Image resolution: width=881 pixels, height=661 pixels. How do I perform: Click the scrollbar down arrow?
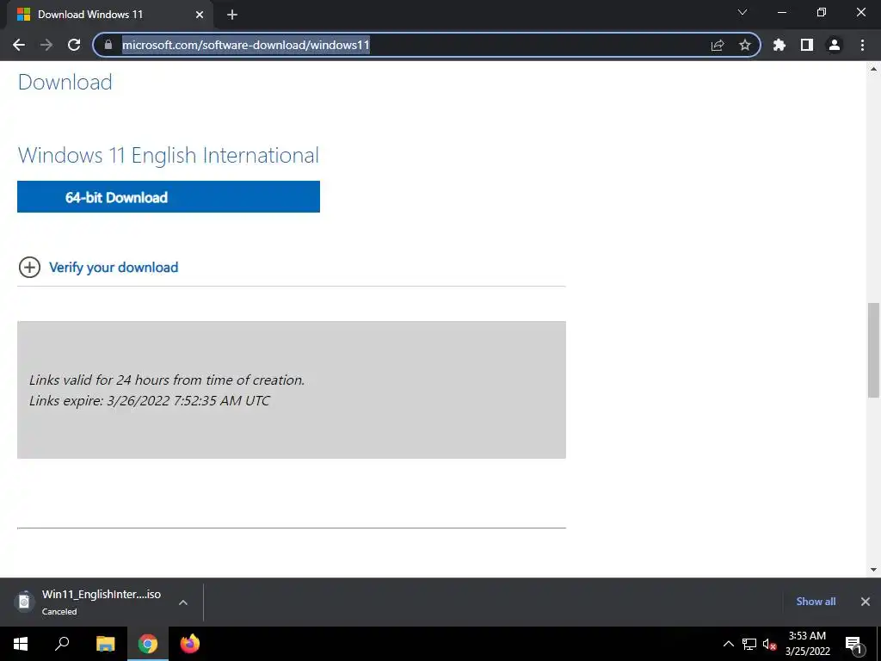point(873,570)
